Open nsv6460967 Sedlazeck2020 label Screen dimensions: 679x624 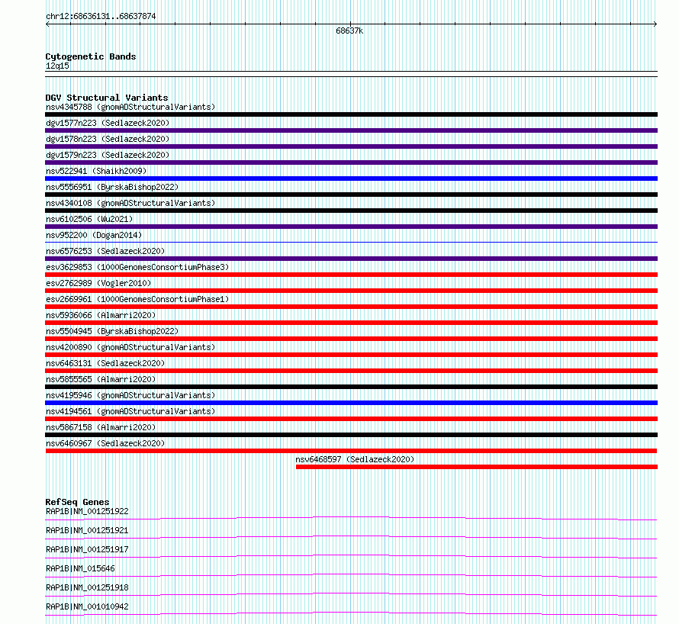pos(105,443)
